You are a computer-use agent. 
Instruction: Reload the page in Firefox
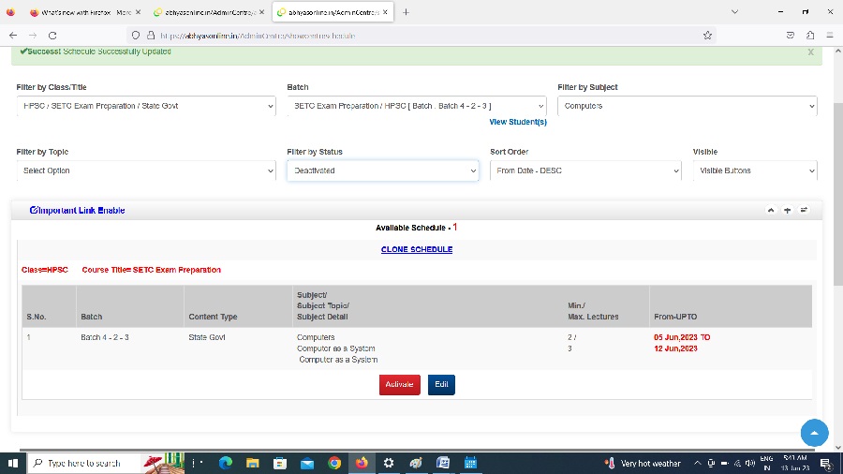(52, 35)
